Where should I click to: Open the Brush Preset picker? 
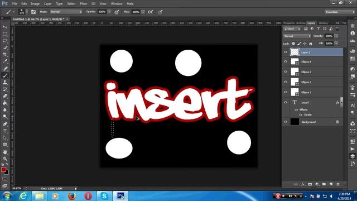23,12
